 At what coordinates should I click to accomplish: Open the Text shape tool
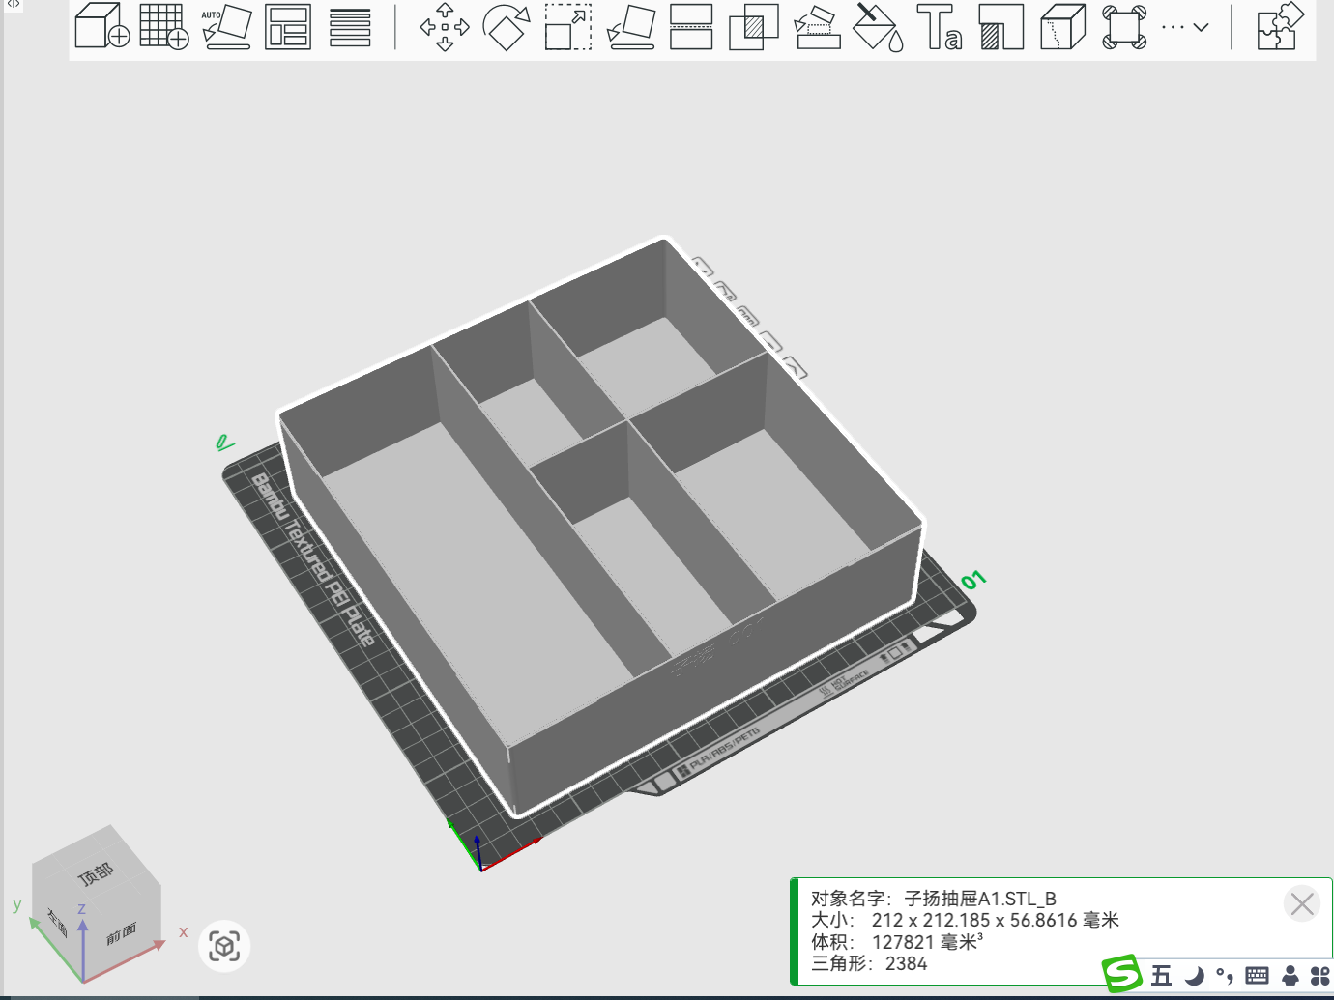[940, 27]
